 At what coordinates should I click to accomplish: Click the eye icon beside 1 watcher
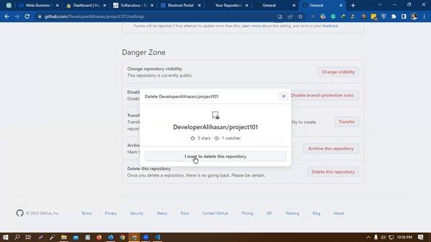pos(217,138)
